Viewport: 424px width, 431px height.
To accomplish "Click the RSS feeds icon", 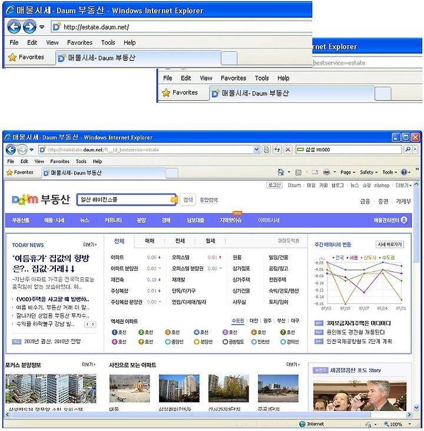I will pyautogui.click(x=298, y=173).
